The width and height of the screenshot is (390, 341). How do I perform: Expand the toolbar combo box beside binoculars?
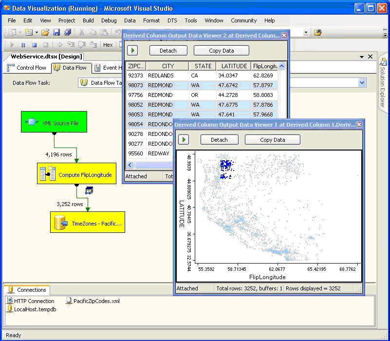pos(306,32)
